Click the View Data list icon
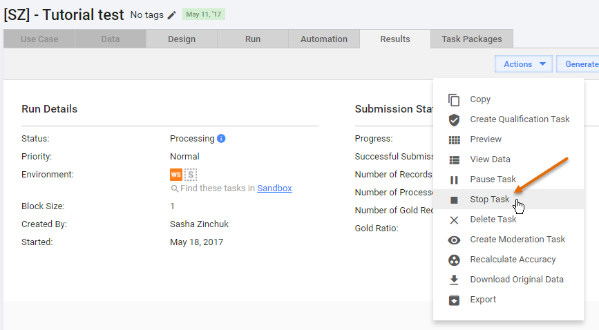Viewport: 599px width, 330px height. pyautogui.click(x=454, y=159)
